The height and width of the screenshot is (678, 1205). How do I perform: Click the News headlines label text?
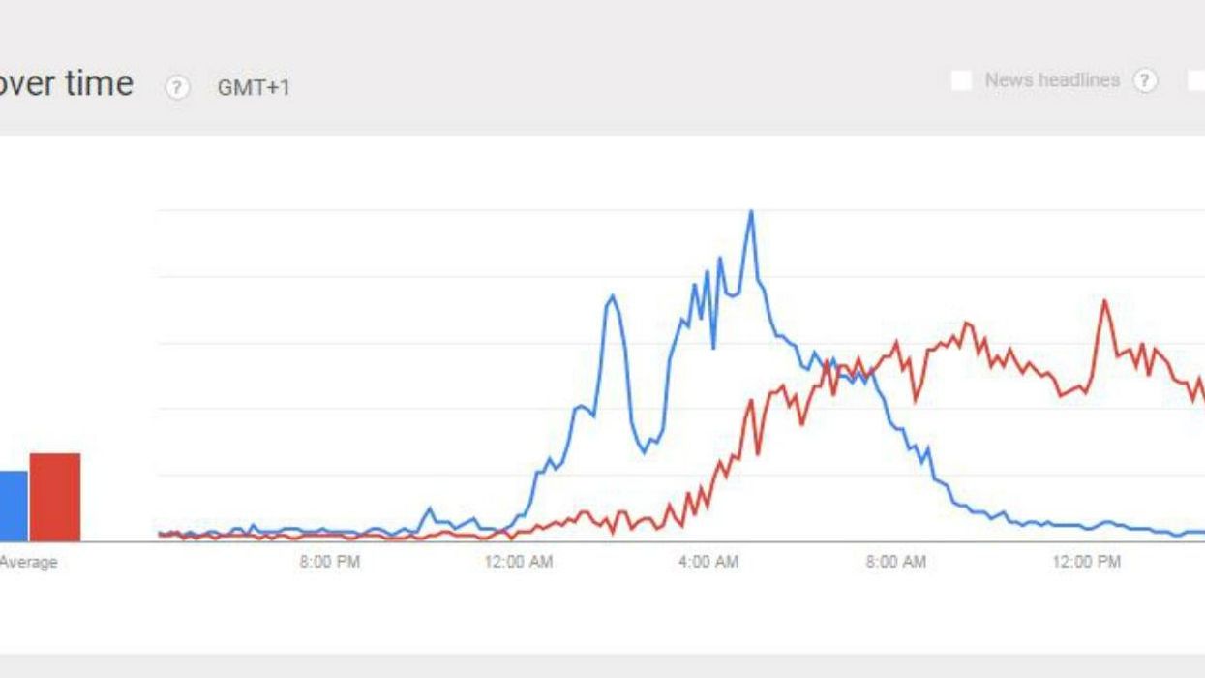pyautogui.click(x=1051, y=80)
